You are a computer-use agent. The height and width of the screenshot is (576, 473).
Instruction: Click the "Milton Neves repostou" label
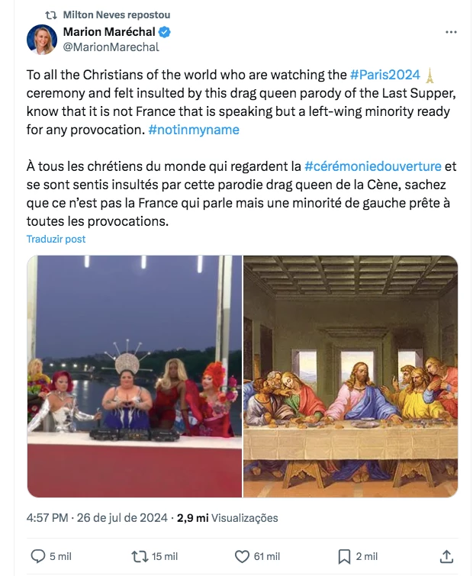[117, 15]
